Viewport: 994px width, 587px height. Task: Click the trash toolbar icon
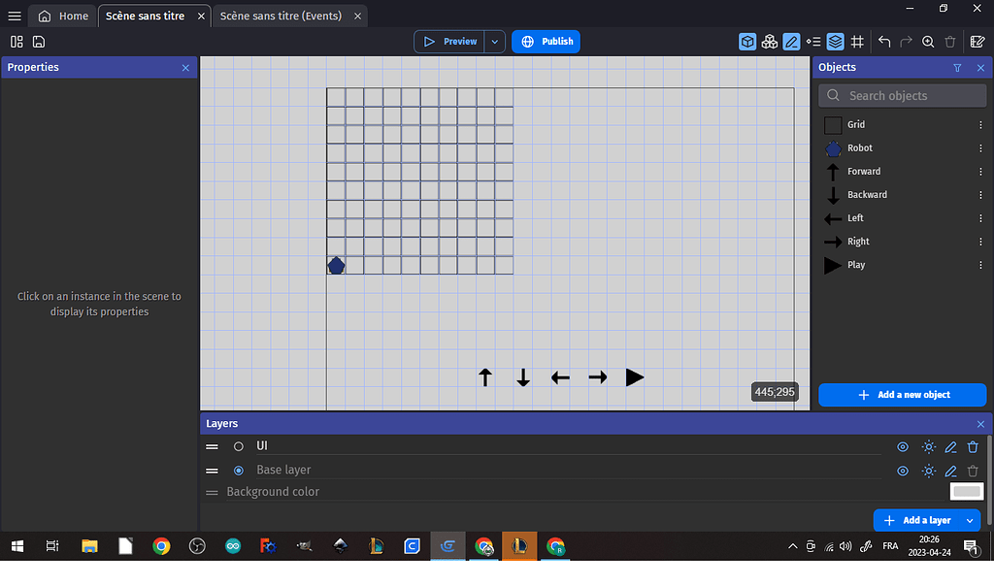click(x=951, y=41)
